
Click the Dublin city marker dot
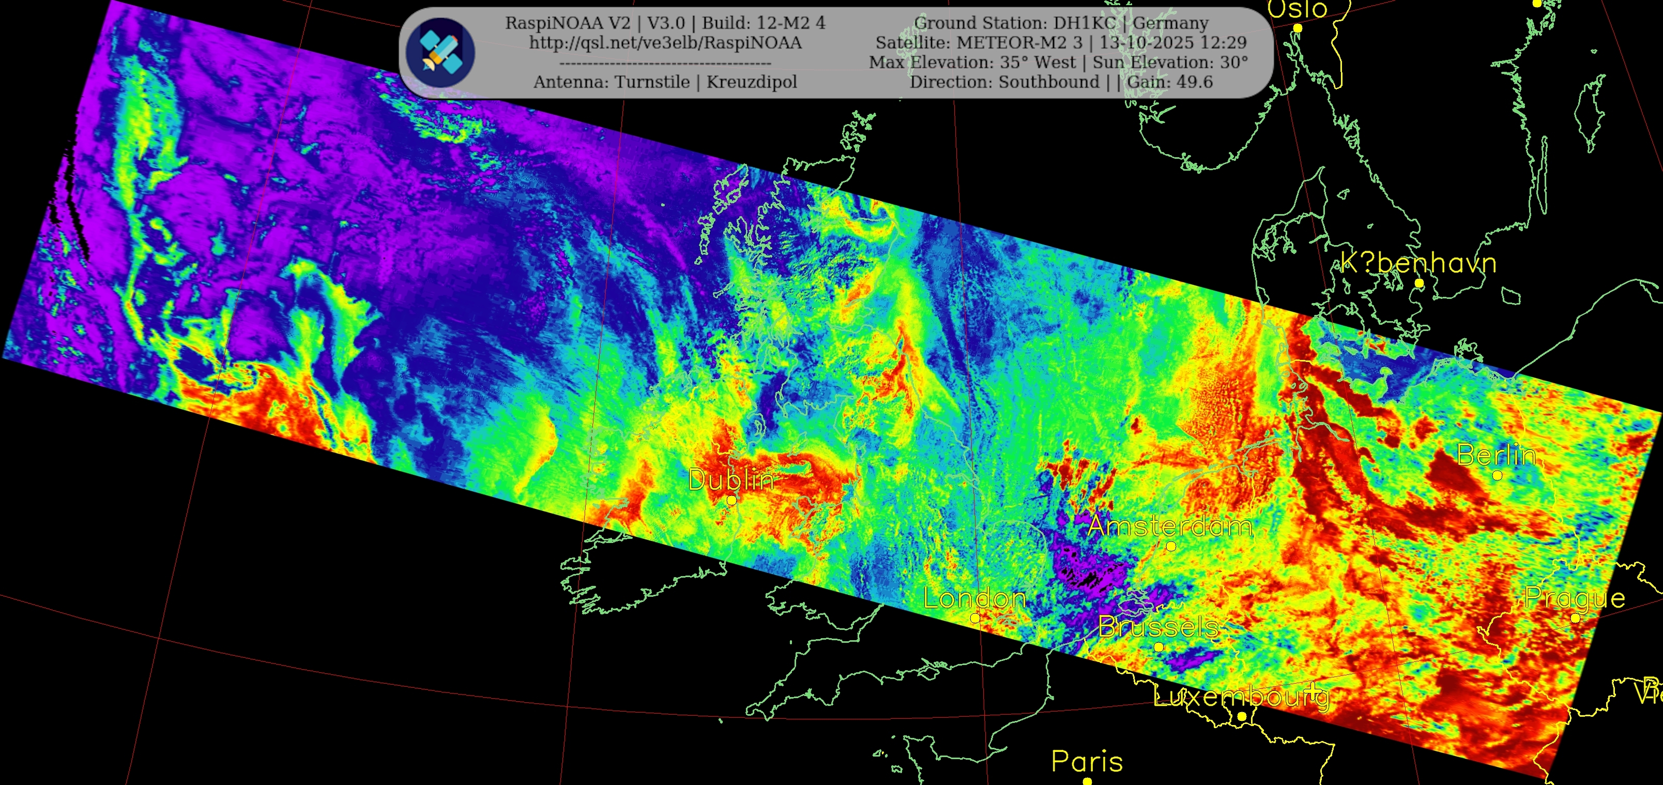[x=731, y=500]
